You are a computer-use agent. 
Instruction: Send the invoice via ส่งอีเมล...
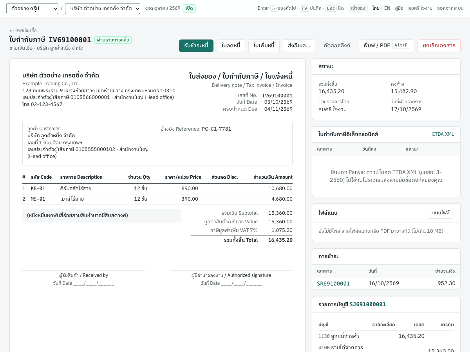click(299, 46)
